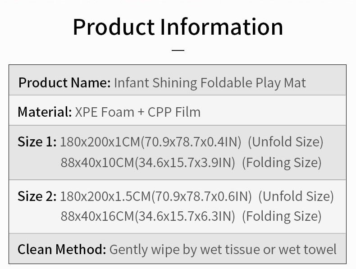Screen dimensions: 356x269
Task: Select the 'Size 2:' label
Action: pyautogui.click(x=37, y=196)
